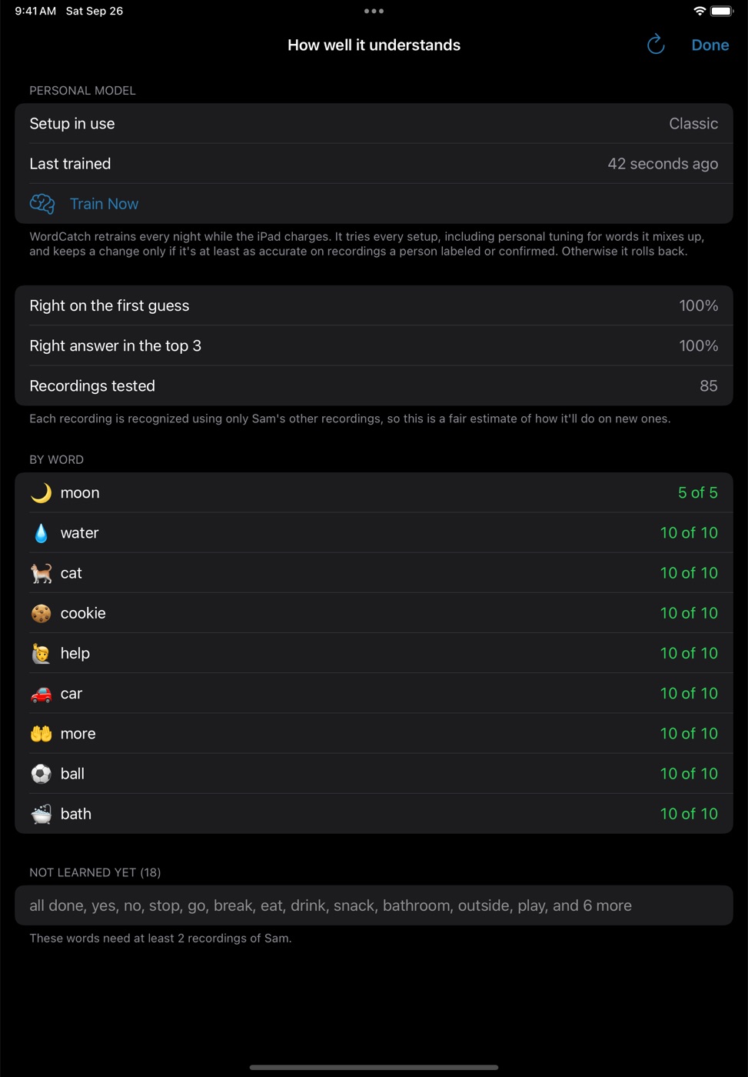
Task: Tap the water droplet icon
Action: (x=42, y=533)
